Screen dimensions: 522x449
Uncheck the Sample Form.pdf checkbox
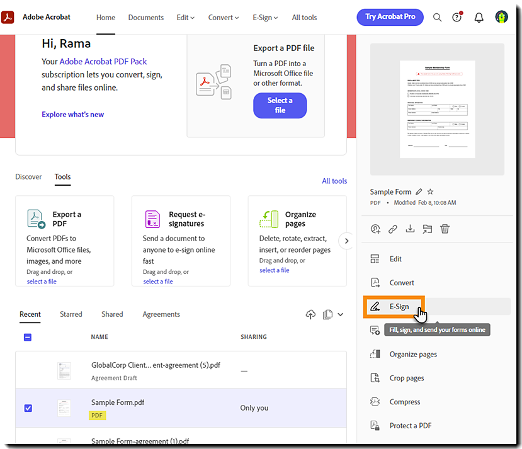[x=28, y=408]
